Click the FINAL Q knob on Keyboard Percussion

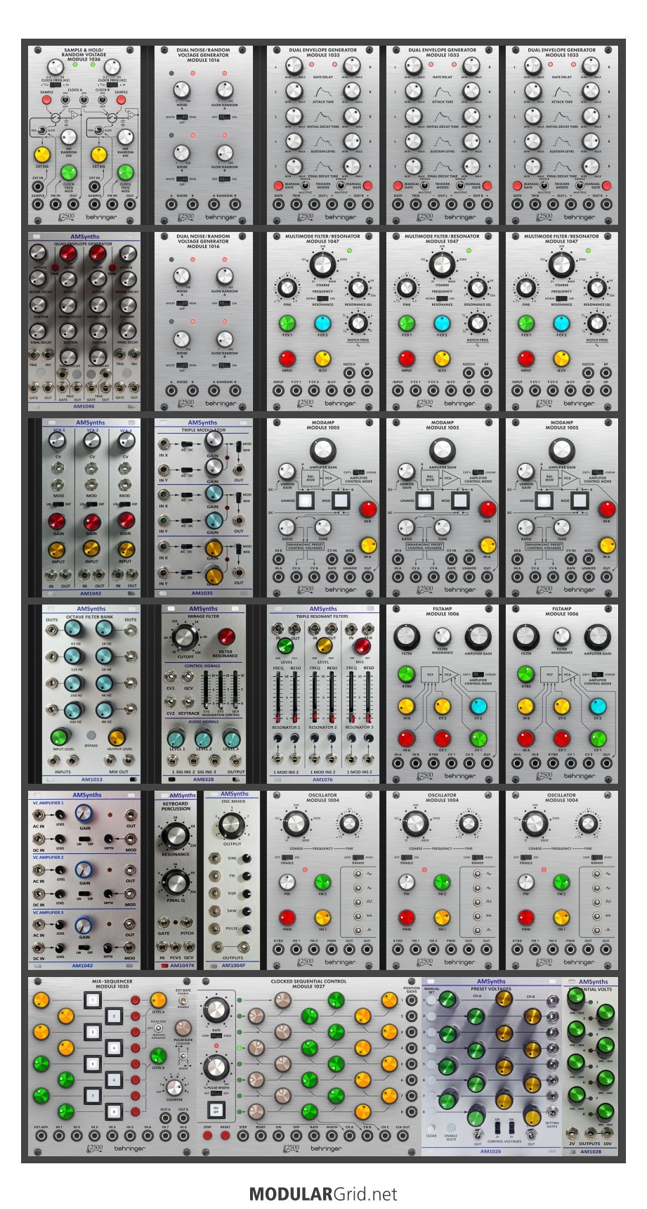175,883
